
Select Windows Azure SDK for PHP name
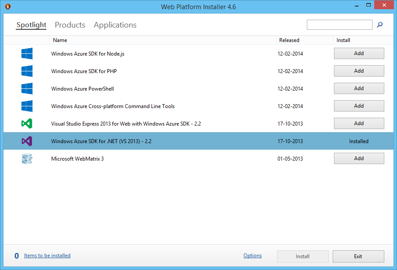(84, 71)
